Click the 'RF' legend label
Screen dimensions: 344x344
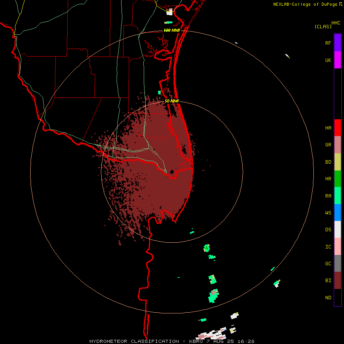click(328, 43)
